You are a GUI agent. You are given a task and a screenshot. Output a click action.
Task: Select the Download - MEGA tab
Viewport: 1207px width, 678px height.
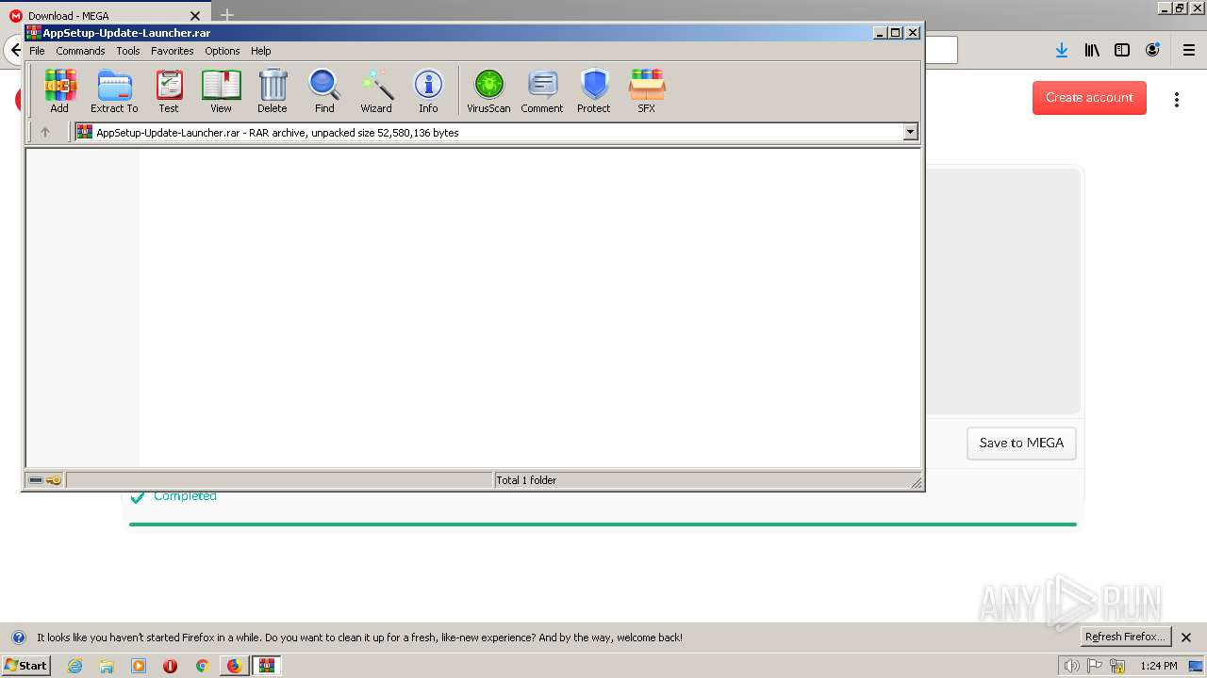click(x=104, y=16)
